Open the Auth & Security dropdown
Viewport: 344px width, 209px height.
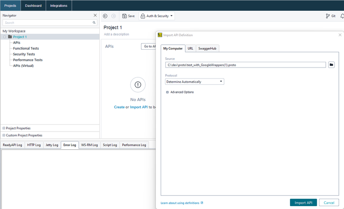tap(156, 16)
